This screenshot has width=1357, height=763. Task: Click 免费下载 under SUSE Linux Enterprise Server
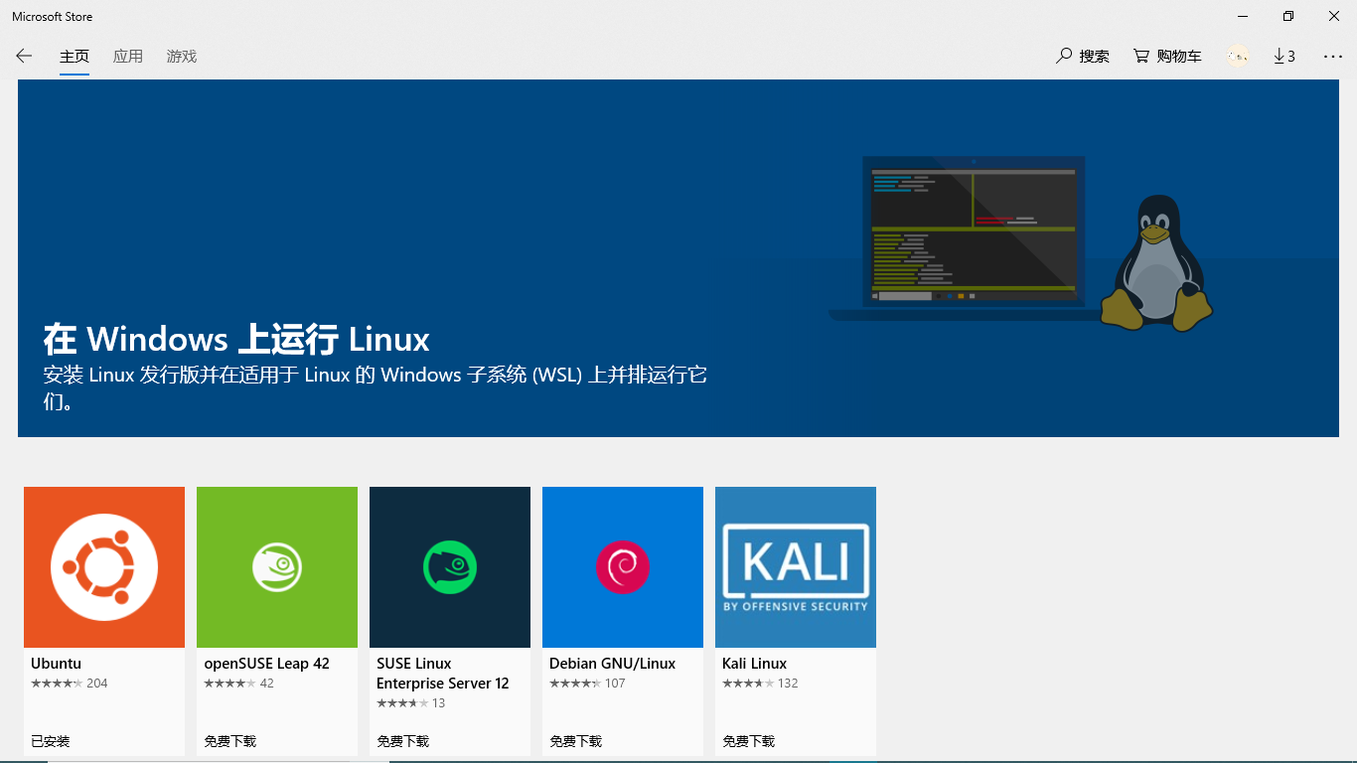coord(402,741)
